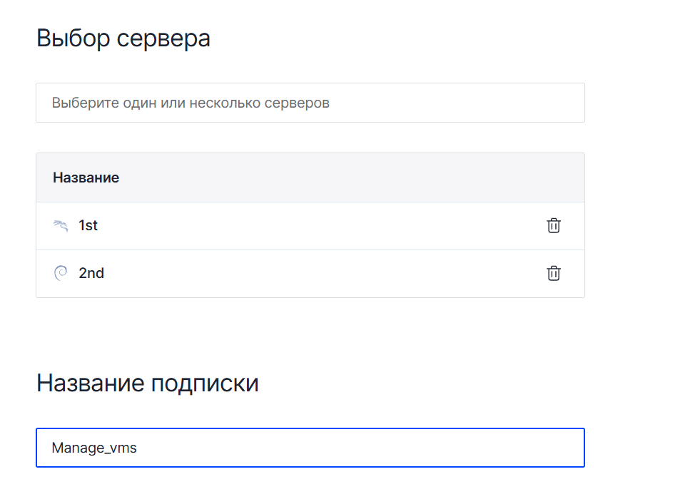Click empty right end of server selector

[x=542, y=103]
